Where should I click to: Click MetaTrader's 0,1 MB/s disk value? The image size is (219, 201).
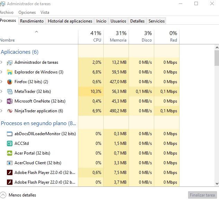click(144, 91)
